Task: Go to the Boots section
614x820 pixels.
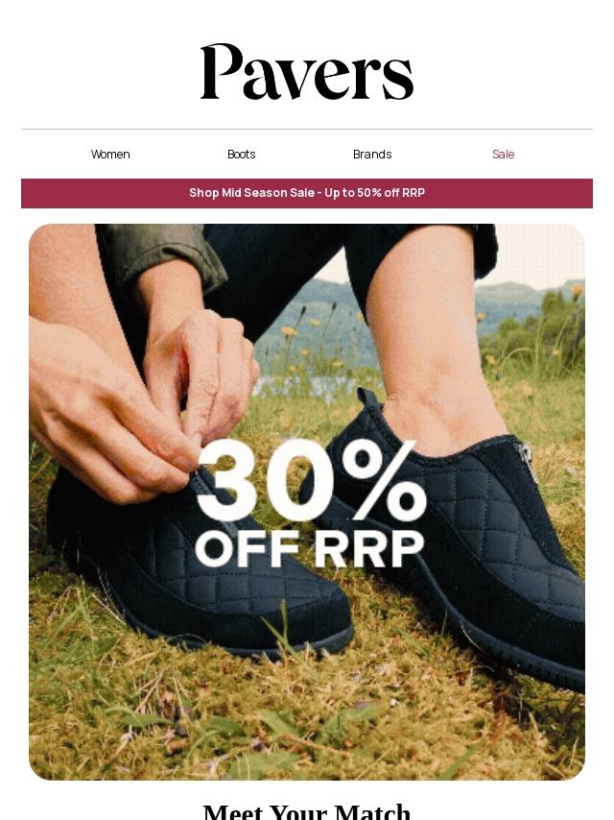Action: coord(242,155)
